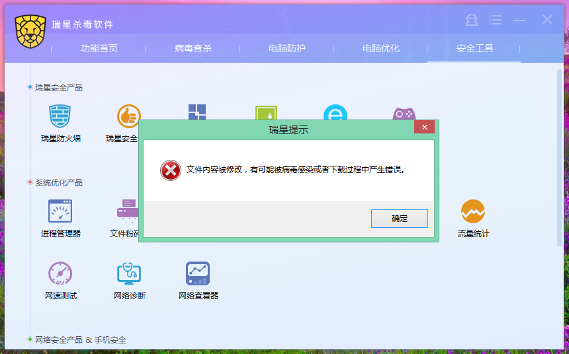Click the purple gamepad icon
The width and height of the screenshot is (569, 354).
pyautogui.click(x=404, y=114)
